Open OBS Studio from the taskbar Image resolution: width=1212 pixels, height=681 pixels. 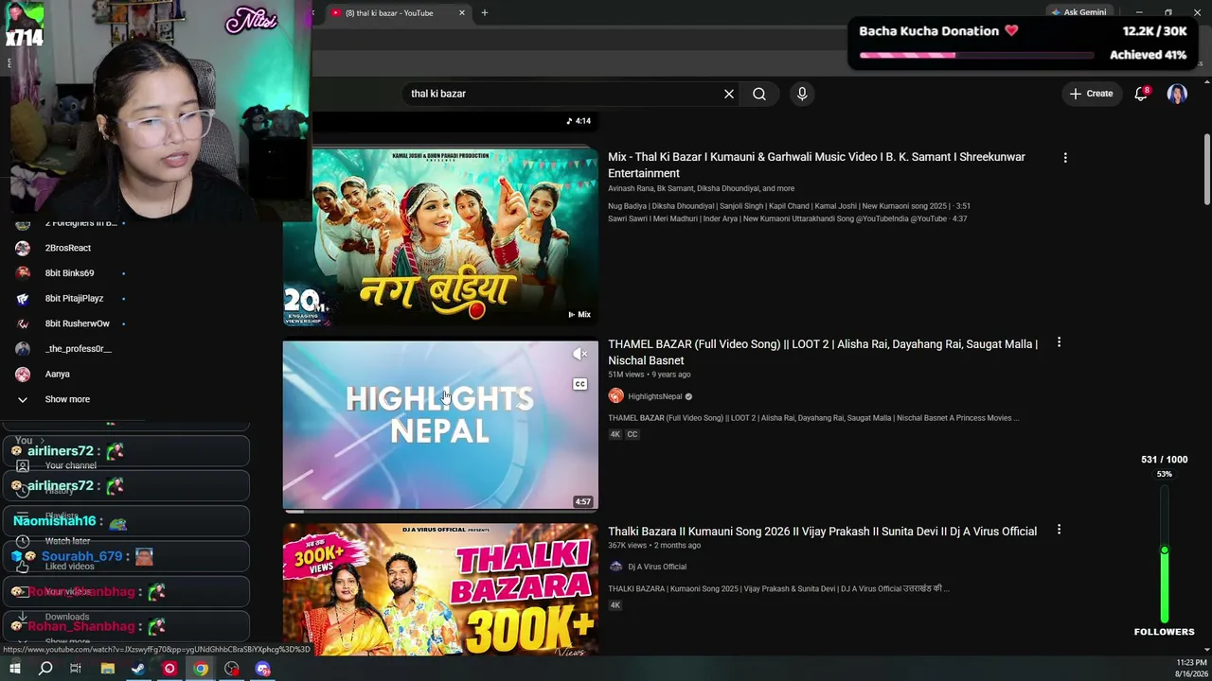coord(232,669)
